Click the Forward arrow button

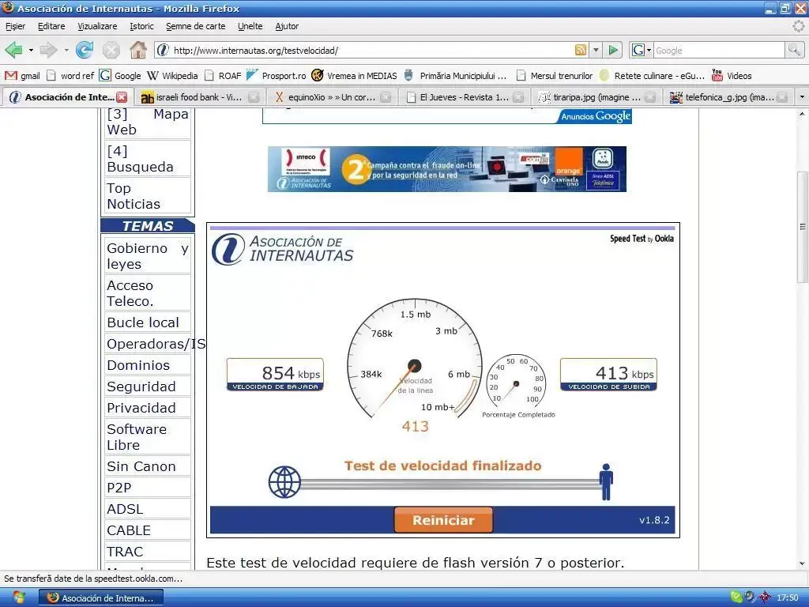tap(48, 50)
